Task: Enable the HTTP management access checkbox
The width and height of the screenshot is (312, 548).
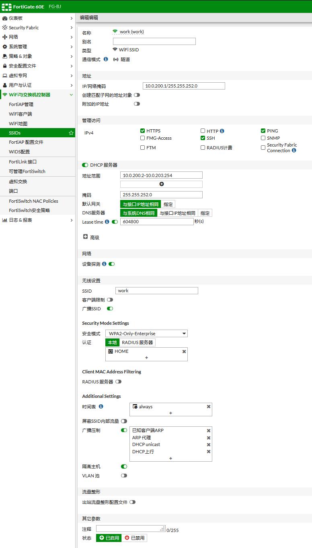Action: tap(203, 131)
